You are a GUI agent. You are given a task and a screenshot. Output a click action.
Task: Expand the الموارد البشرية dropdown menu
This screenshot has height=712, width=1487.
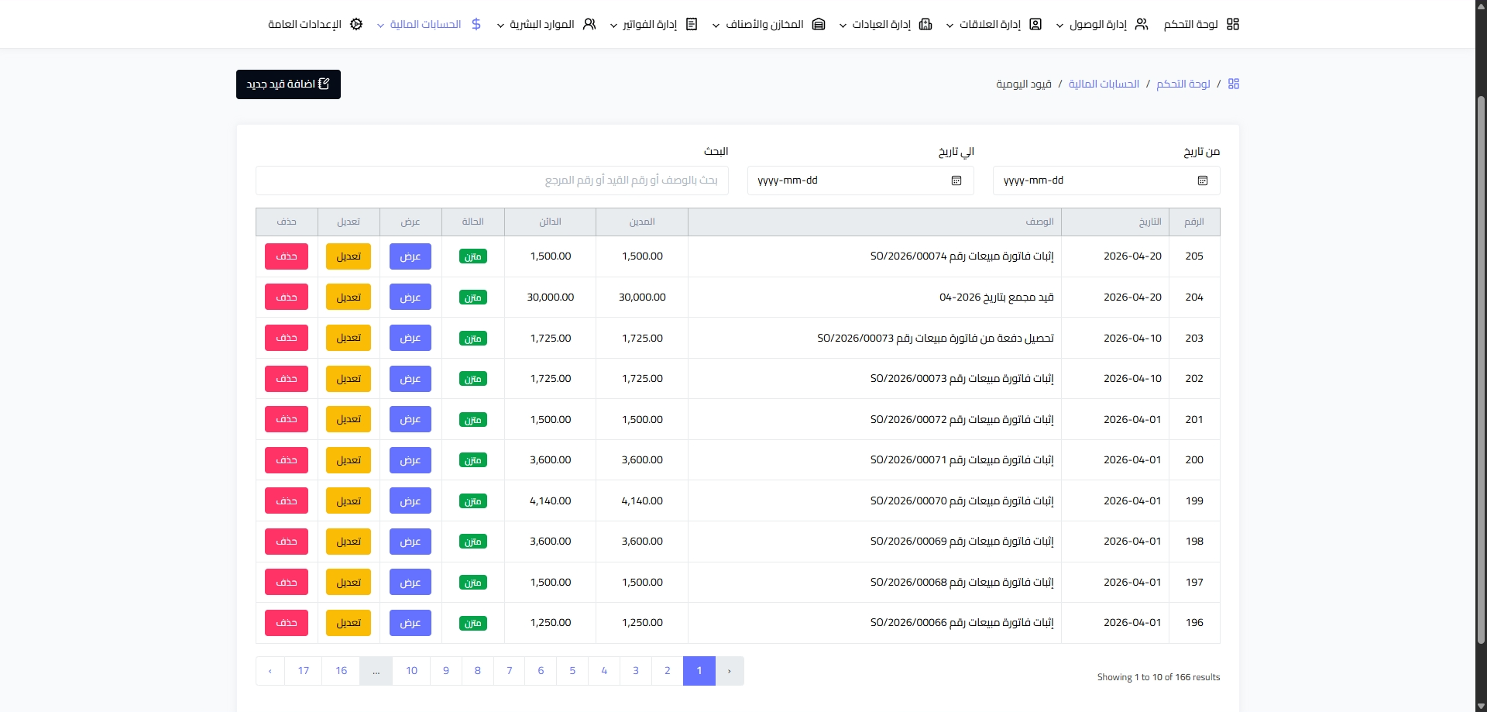(500, 26)
